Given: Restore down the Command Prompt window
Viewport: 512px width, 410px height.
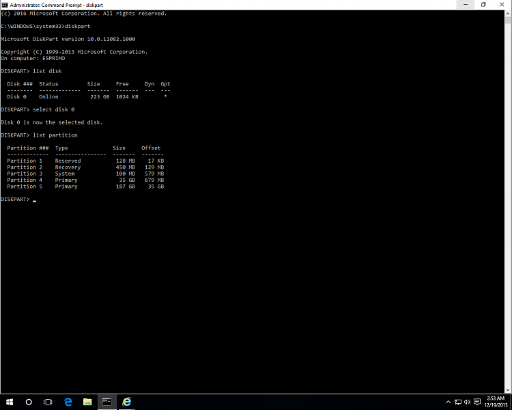Looking at the screenshot, I should tap(483, 5).
